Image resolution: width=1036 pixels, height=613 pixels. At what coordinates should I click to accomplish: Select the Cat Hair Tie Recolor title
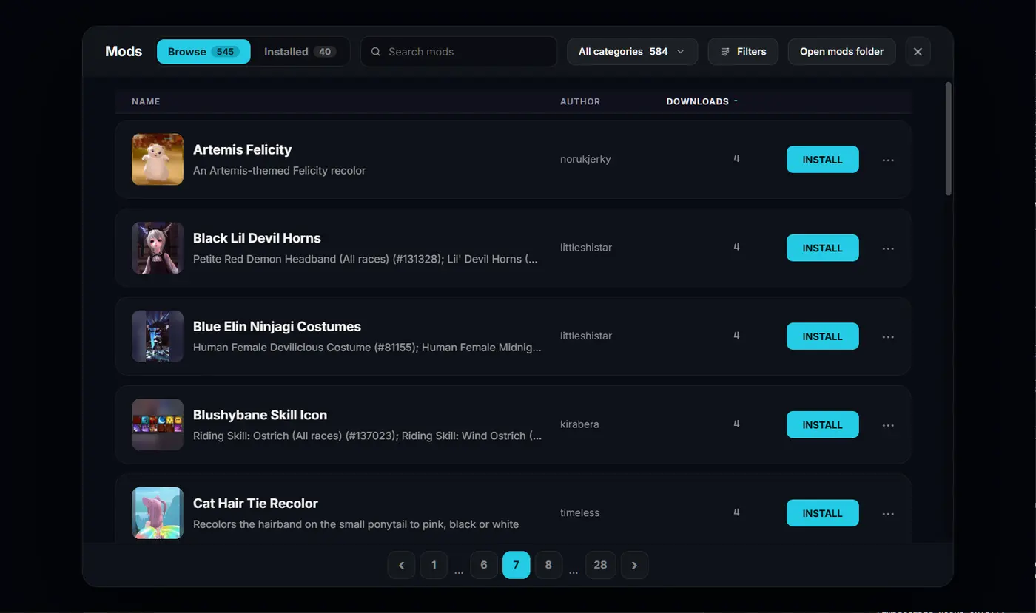coord(255,504)
